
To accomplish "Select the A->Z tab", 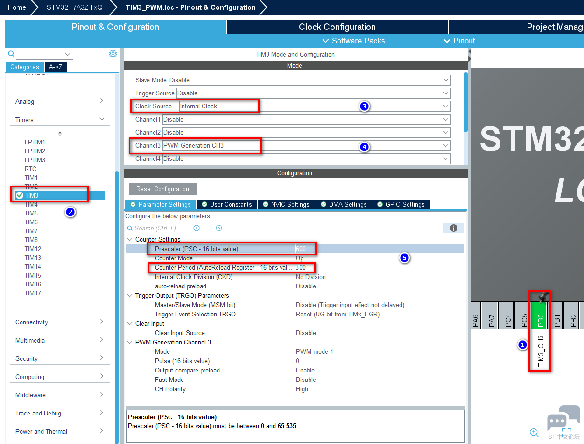I will click(x=56, y=67).
